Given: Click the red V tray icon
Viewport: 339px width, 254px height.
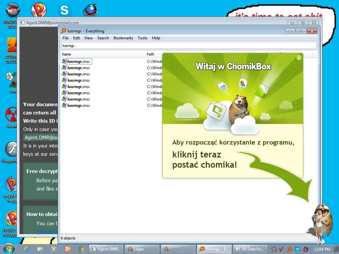Looking at the screenshot, I should tap(281, 249).
